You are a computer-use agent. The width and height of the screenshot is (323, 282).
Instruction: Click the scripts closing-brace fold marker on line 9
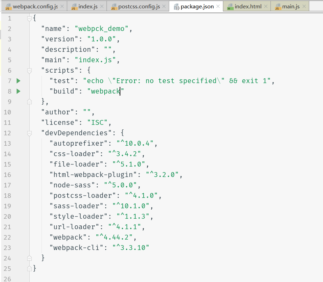(x=30, y=102)
